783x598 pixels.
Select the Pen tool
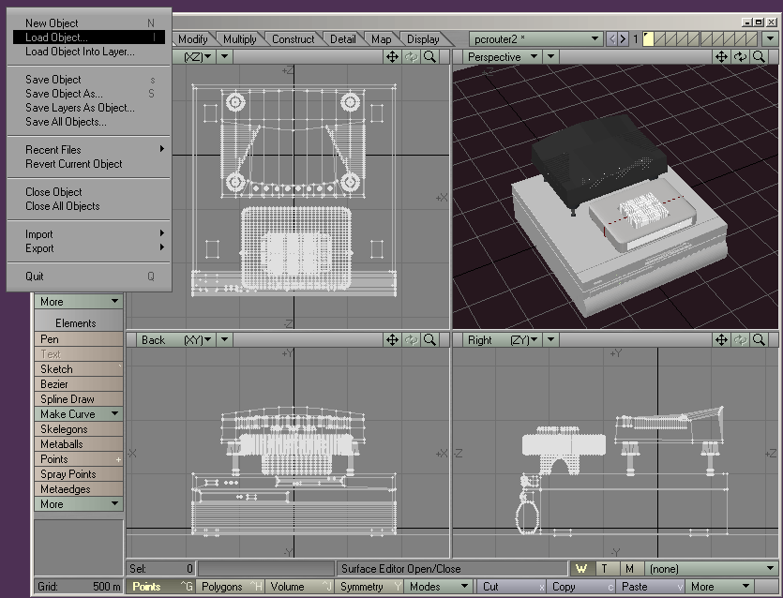[x=78, y=338]
